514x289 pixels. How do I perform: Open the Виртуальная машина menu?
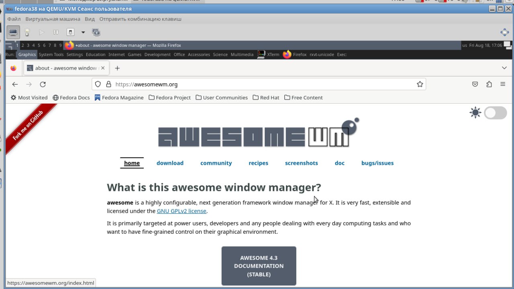53,19
